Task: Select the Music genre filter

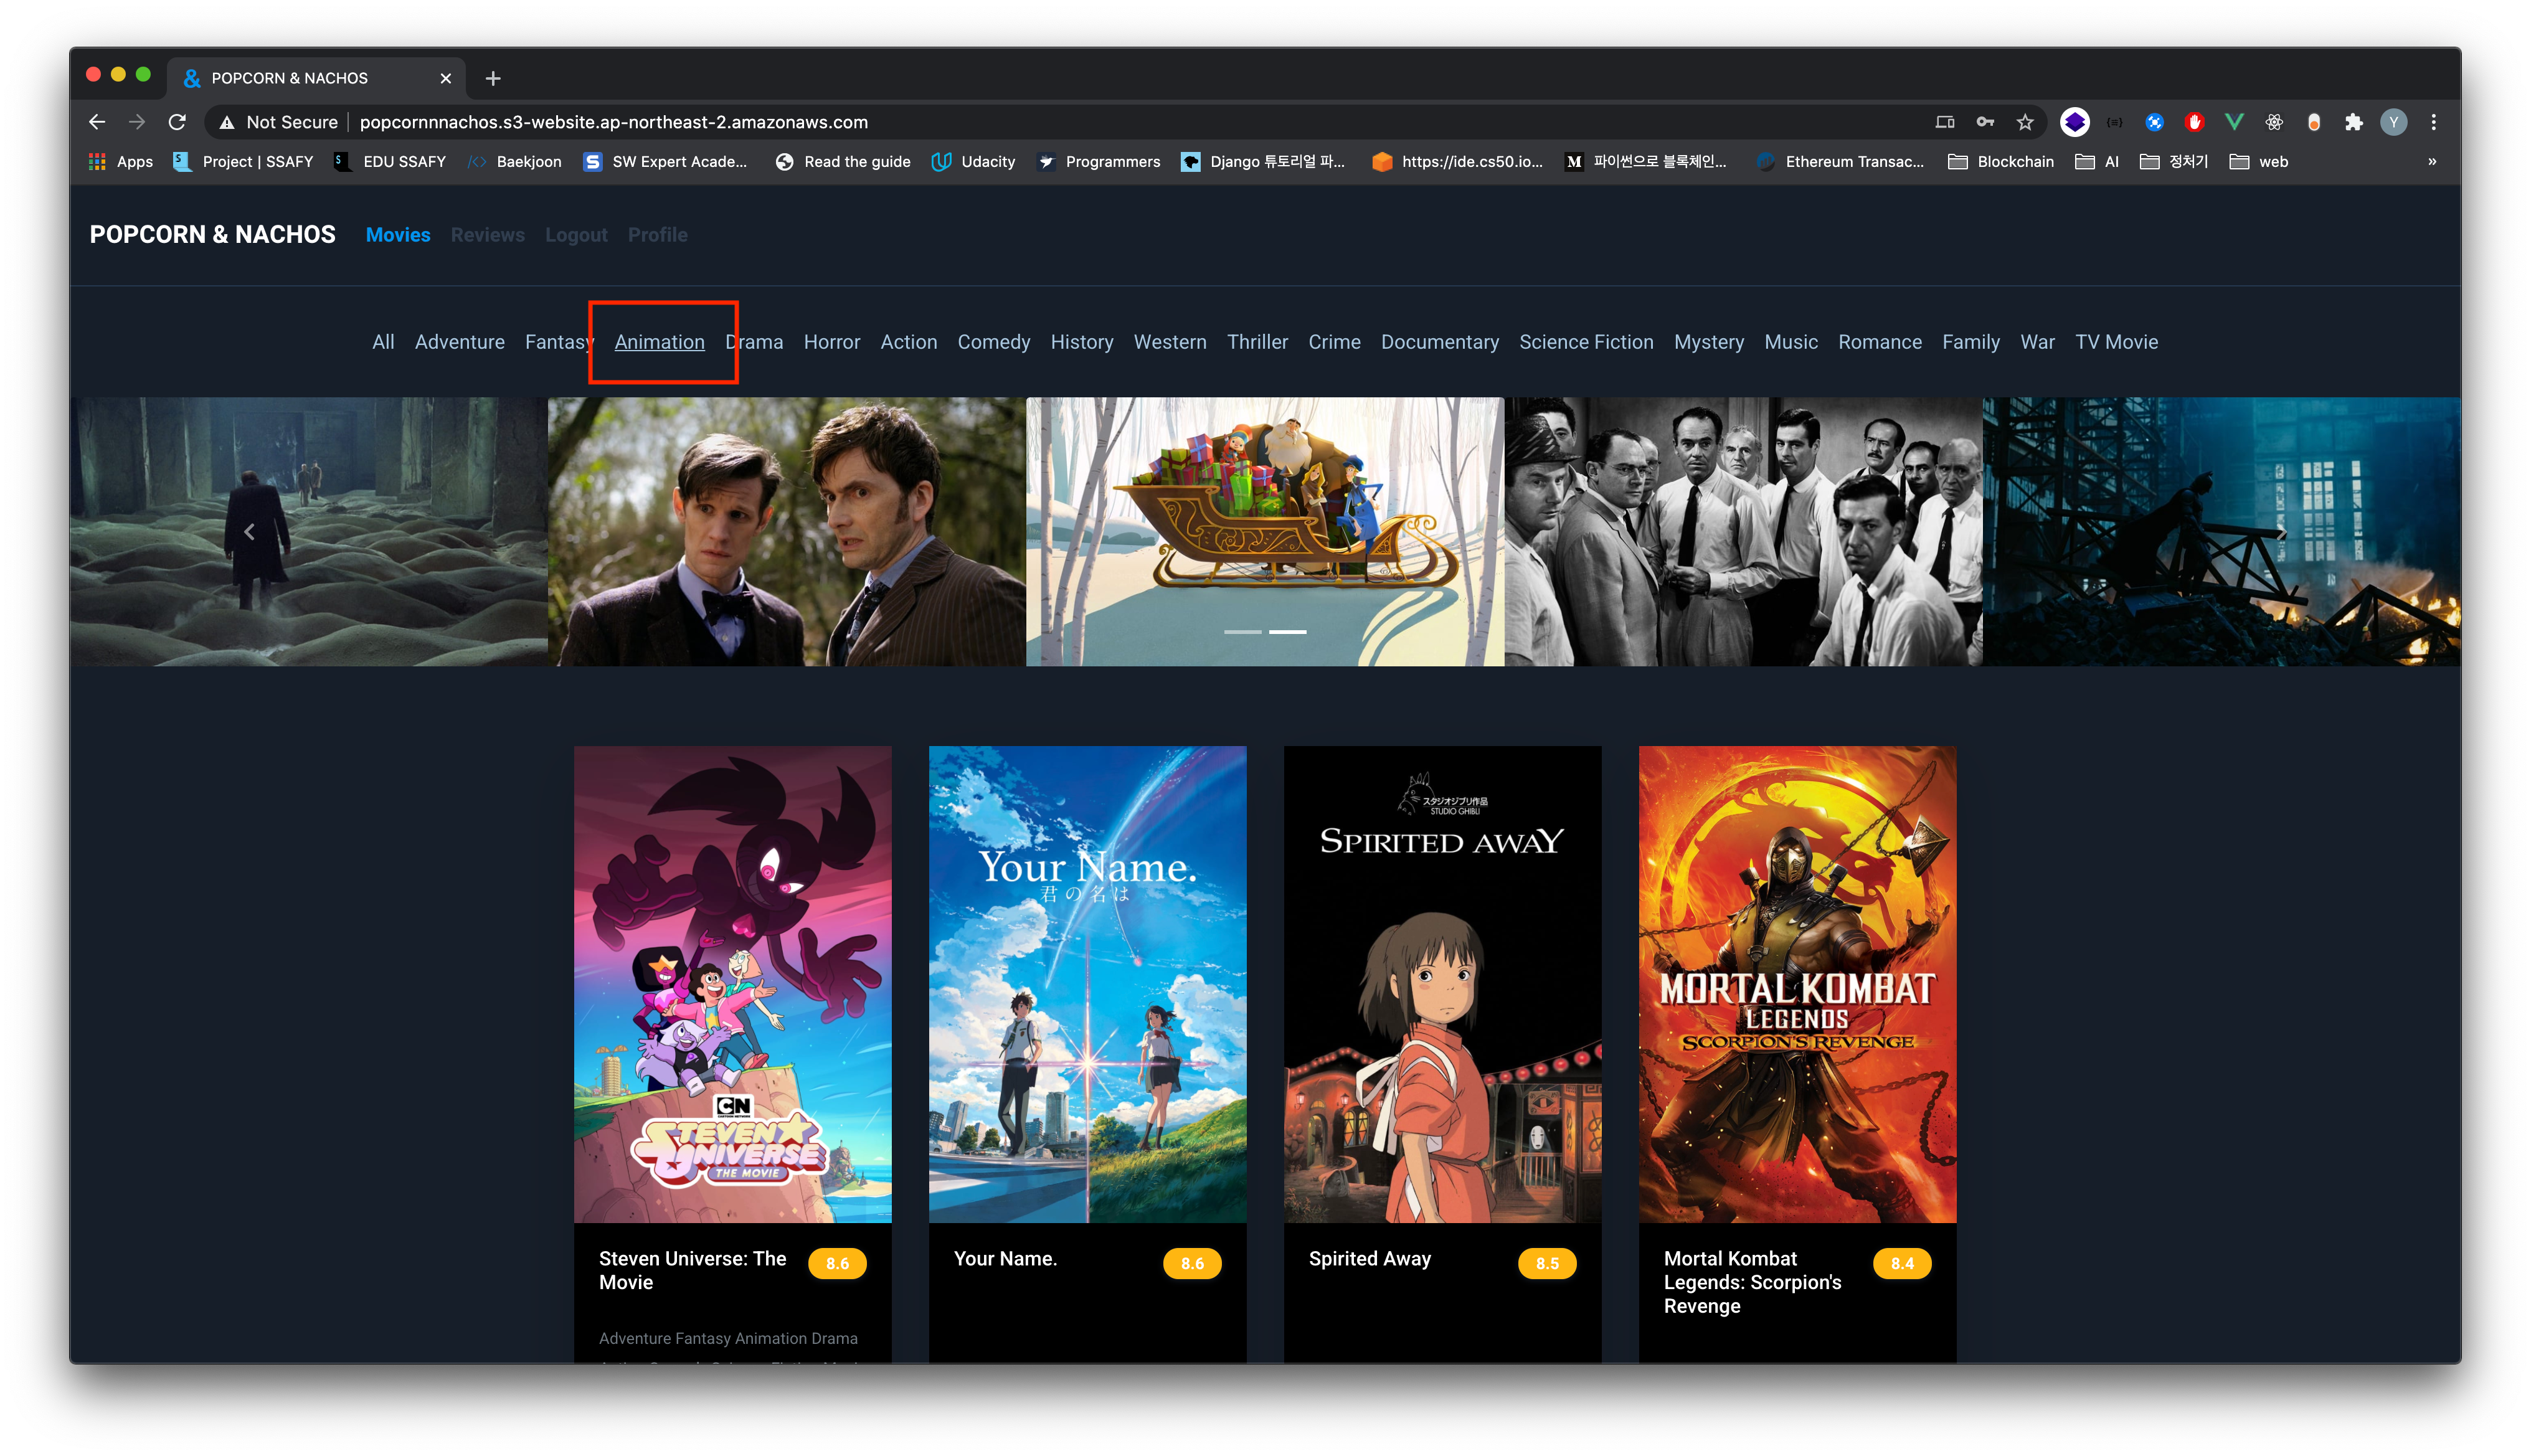Action: click(x=1790, y=342)
